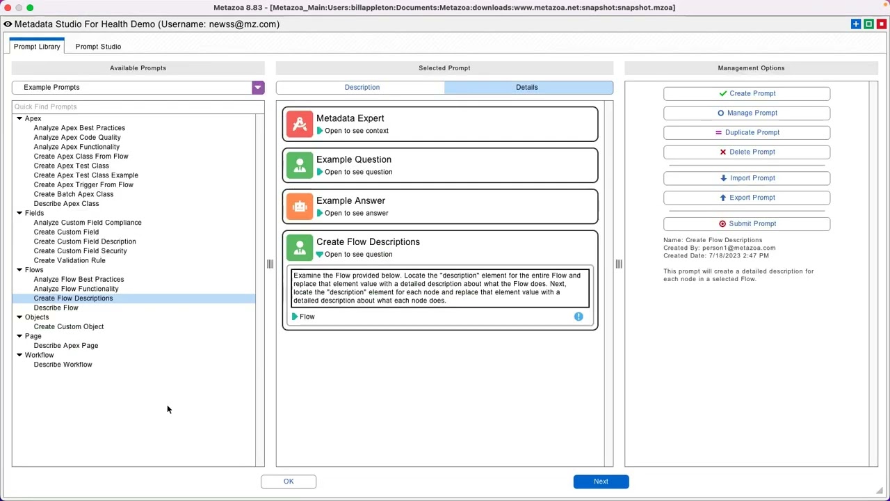
Task: Click the Quick Find Prompts search field
Action: (138, 106)
